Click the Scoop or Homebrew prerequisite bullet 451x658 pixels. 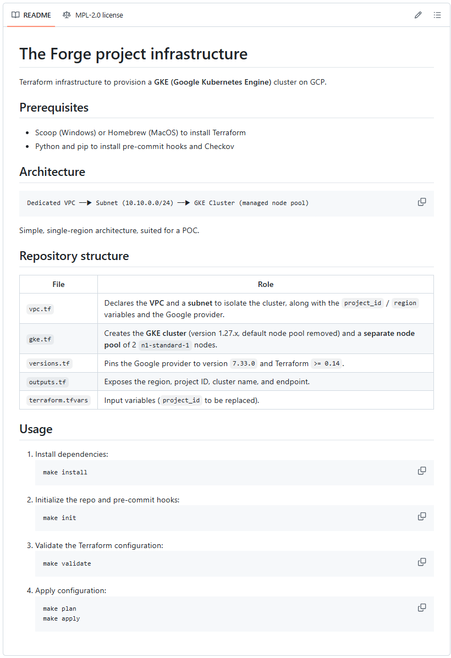(x=140, y=132)
